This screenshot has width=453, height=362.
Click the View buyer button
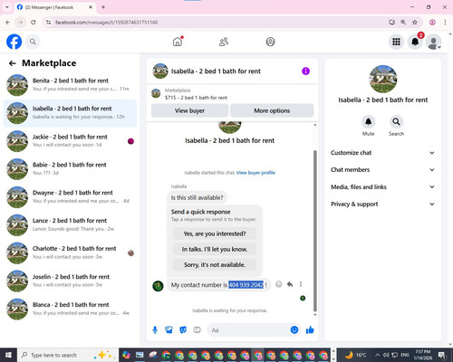click(189, 110)
